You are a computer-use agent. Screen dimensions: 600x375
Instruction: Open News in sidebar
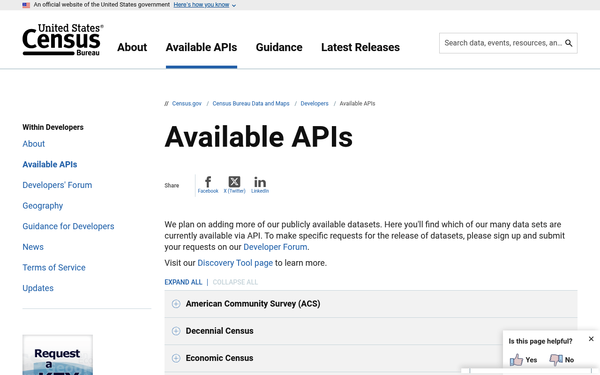coord(33,247)
